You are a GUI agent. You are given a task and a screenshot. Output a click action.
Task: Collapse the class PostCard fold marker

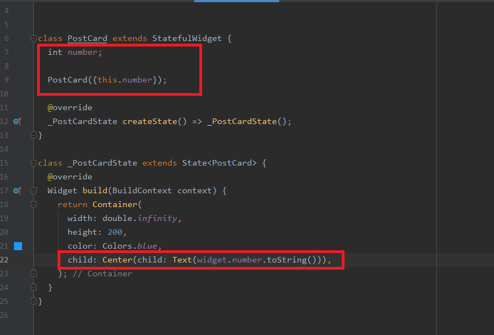pyautogui.click(x=33, y=38)
